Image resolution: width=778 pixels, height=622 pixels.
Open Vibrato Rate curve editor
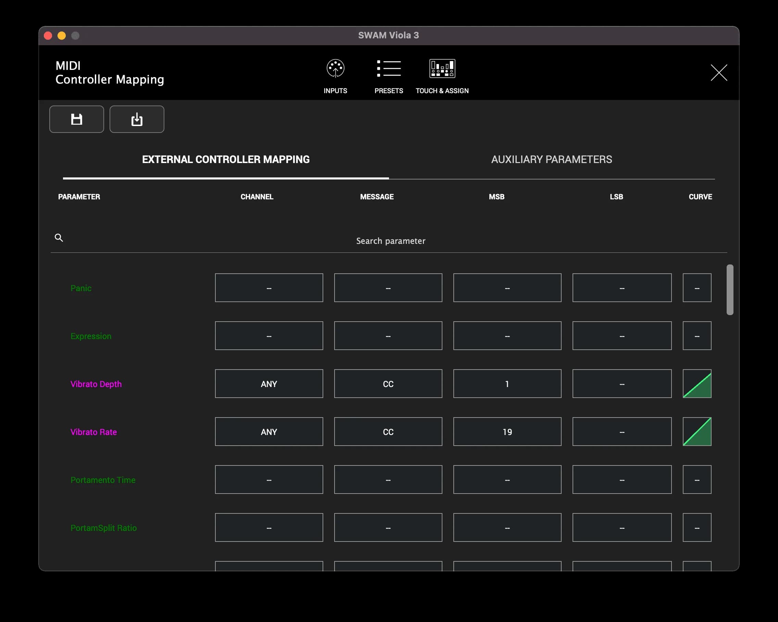pos(697,432)
